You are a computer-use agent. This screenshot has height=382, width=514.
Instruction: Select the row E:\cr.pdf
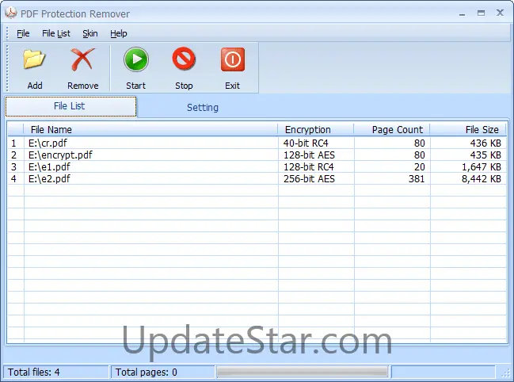click(x=257, y=143)
